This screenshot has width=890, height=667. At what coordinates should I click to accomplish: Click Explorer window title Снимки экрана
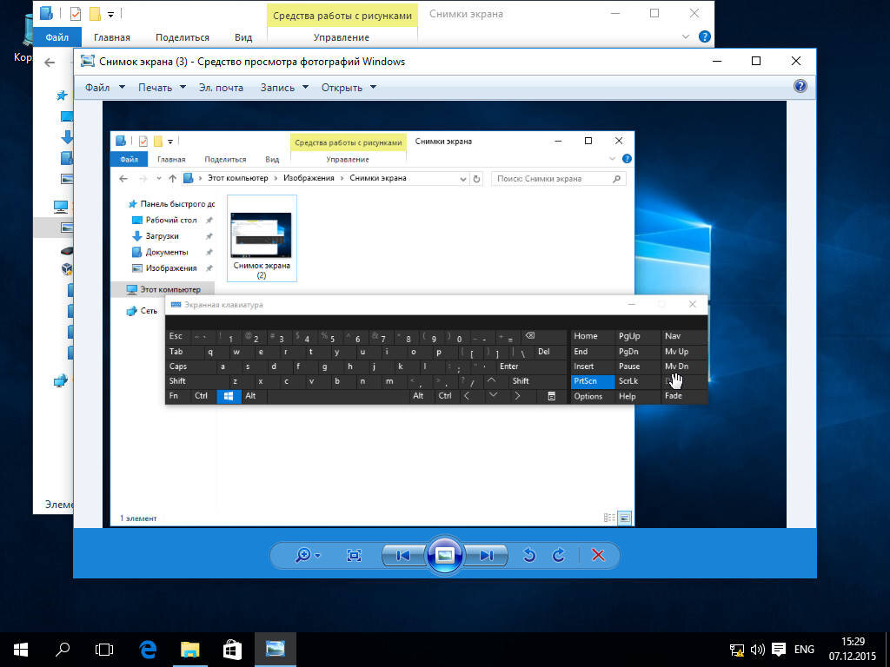pos(466,14)
